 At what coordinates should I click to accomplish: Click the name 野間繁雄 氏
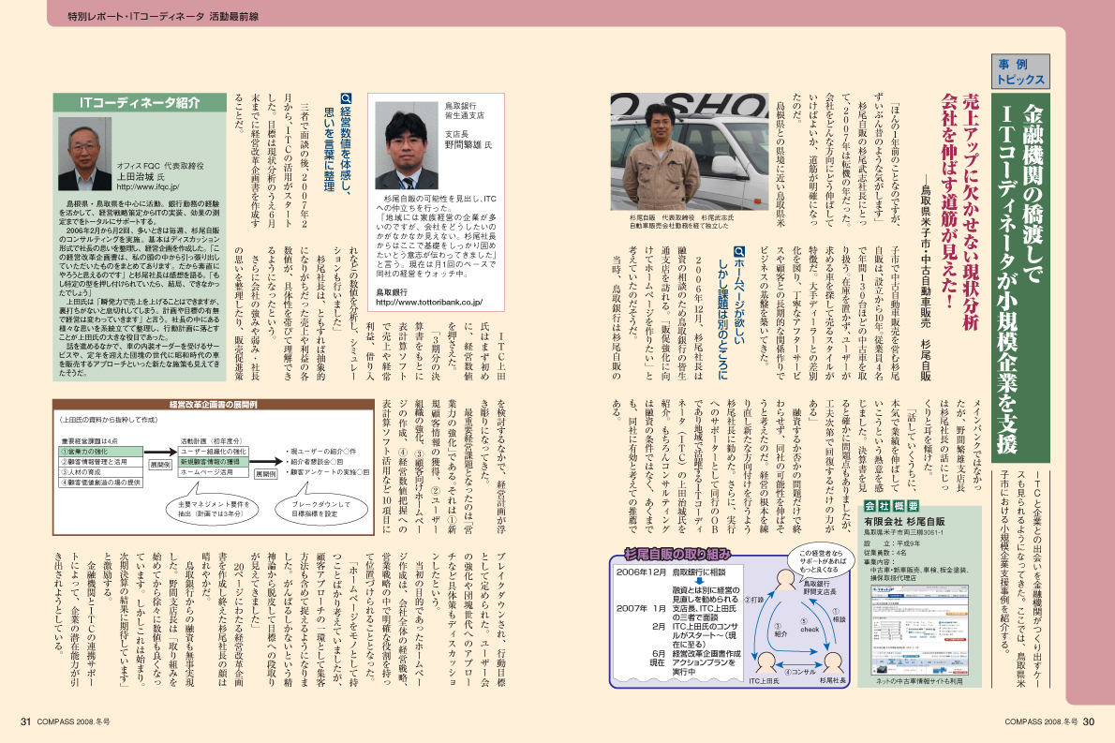coord(468,145)
